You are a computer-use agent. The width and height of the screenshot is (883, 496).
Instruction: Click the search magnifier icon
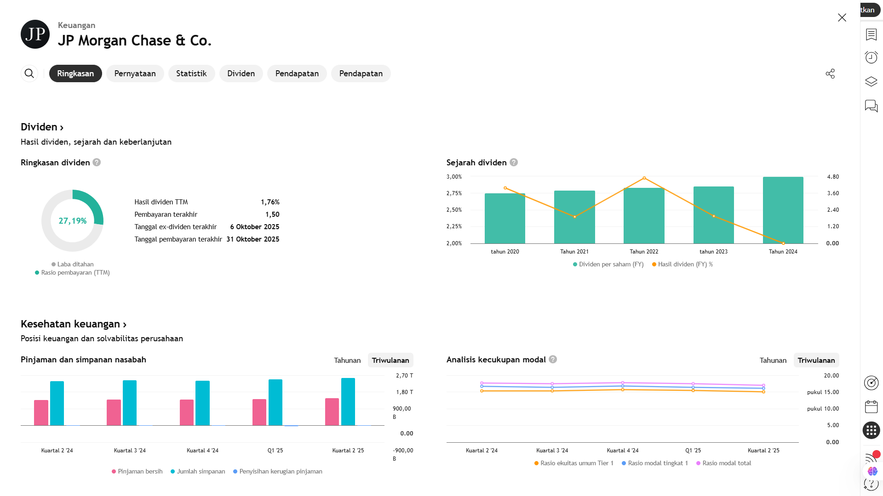(29, 73)
